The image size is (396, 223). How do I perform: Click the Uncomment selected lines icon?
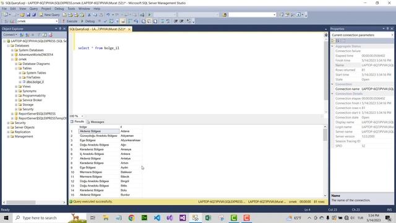point(168,21)
